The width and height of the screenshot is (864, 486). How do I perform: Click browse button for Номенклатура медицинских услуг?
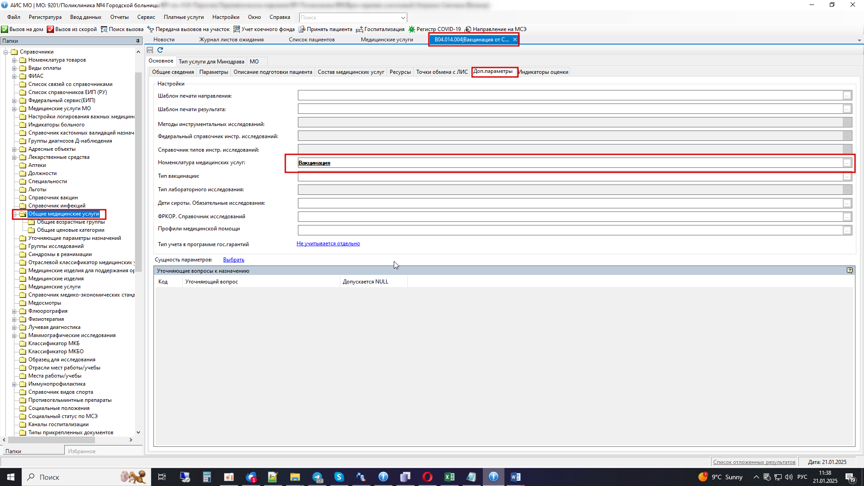coord(847,163)
